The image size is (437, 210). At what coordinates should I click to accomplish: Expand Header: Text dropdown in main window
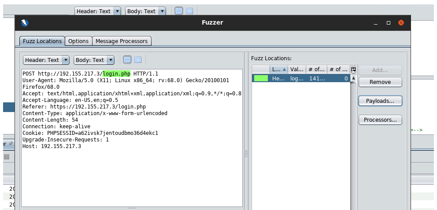click(x=98, y=11)
